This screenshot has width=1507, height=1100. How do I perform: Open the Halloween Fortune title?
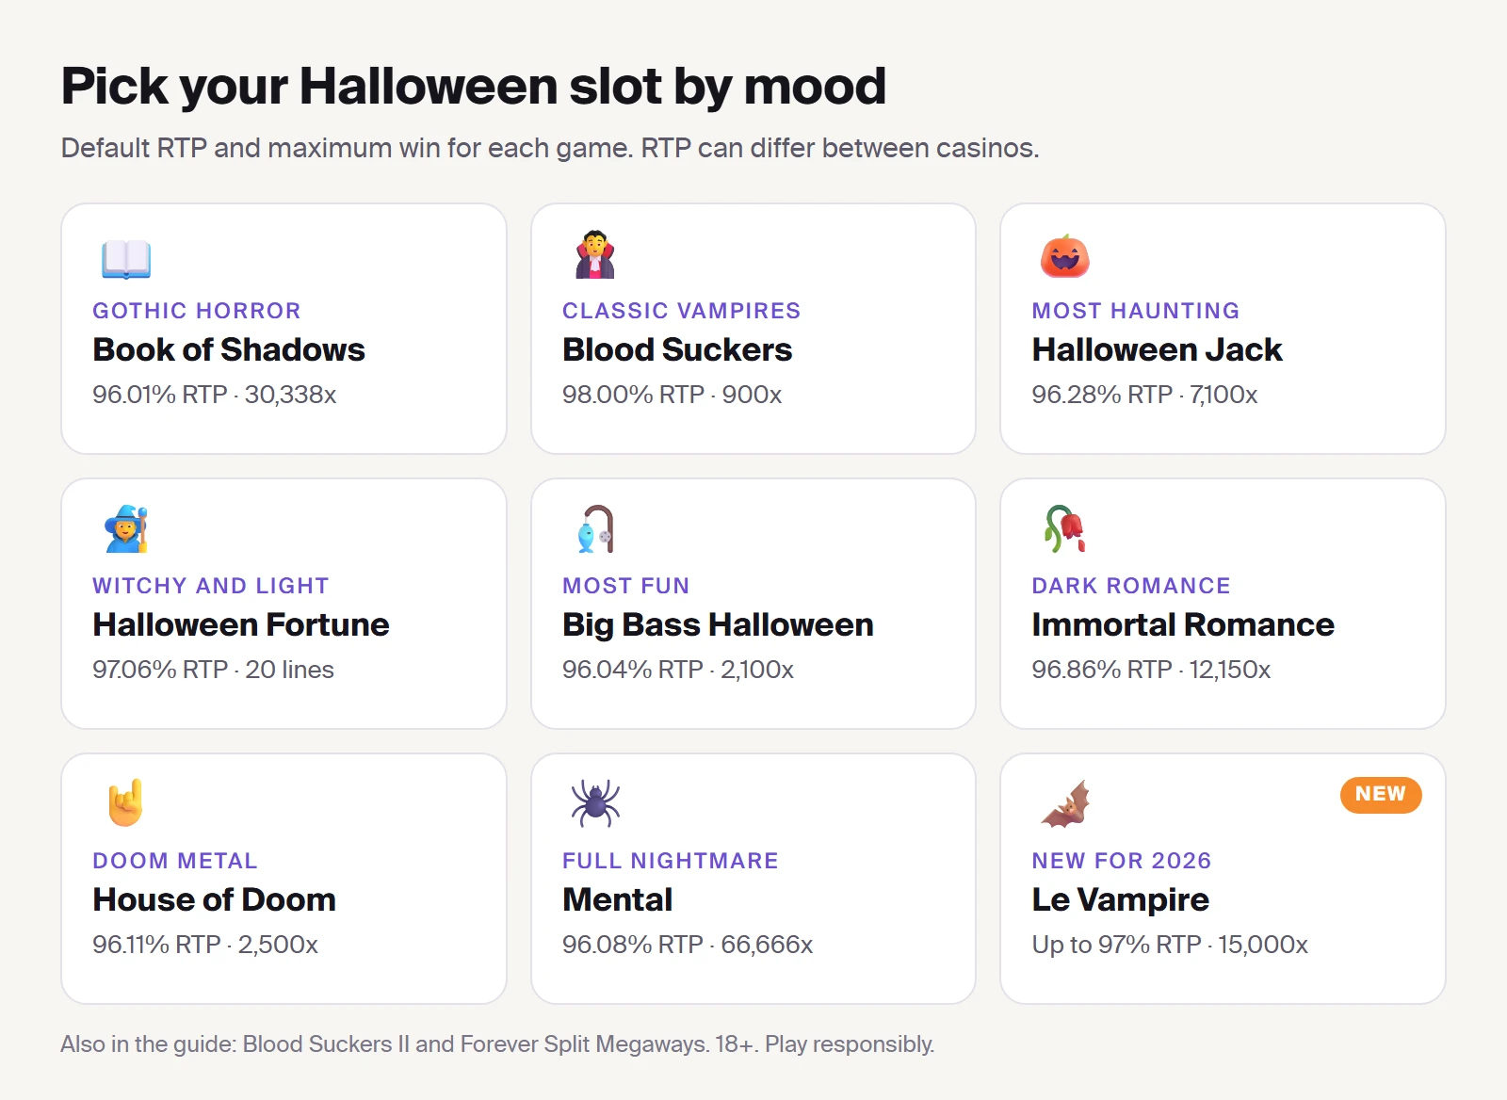click(x=241, y=624)
